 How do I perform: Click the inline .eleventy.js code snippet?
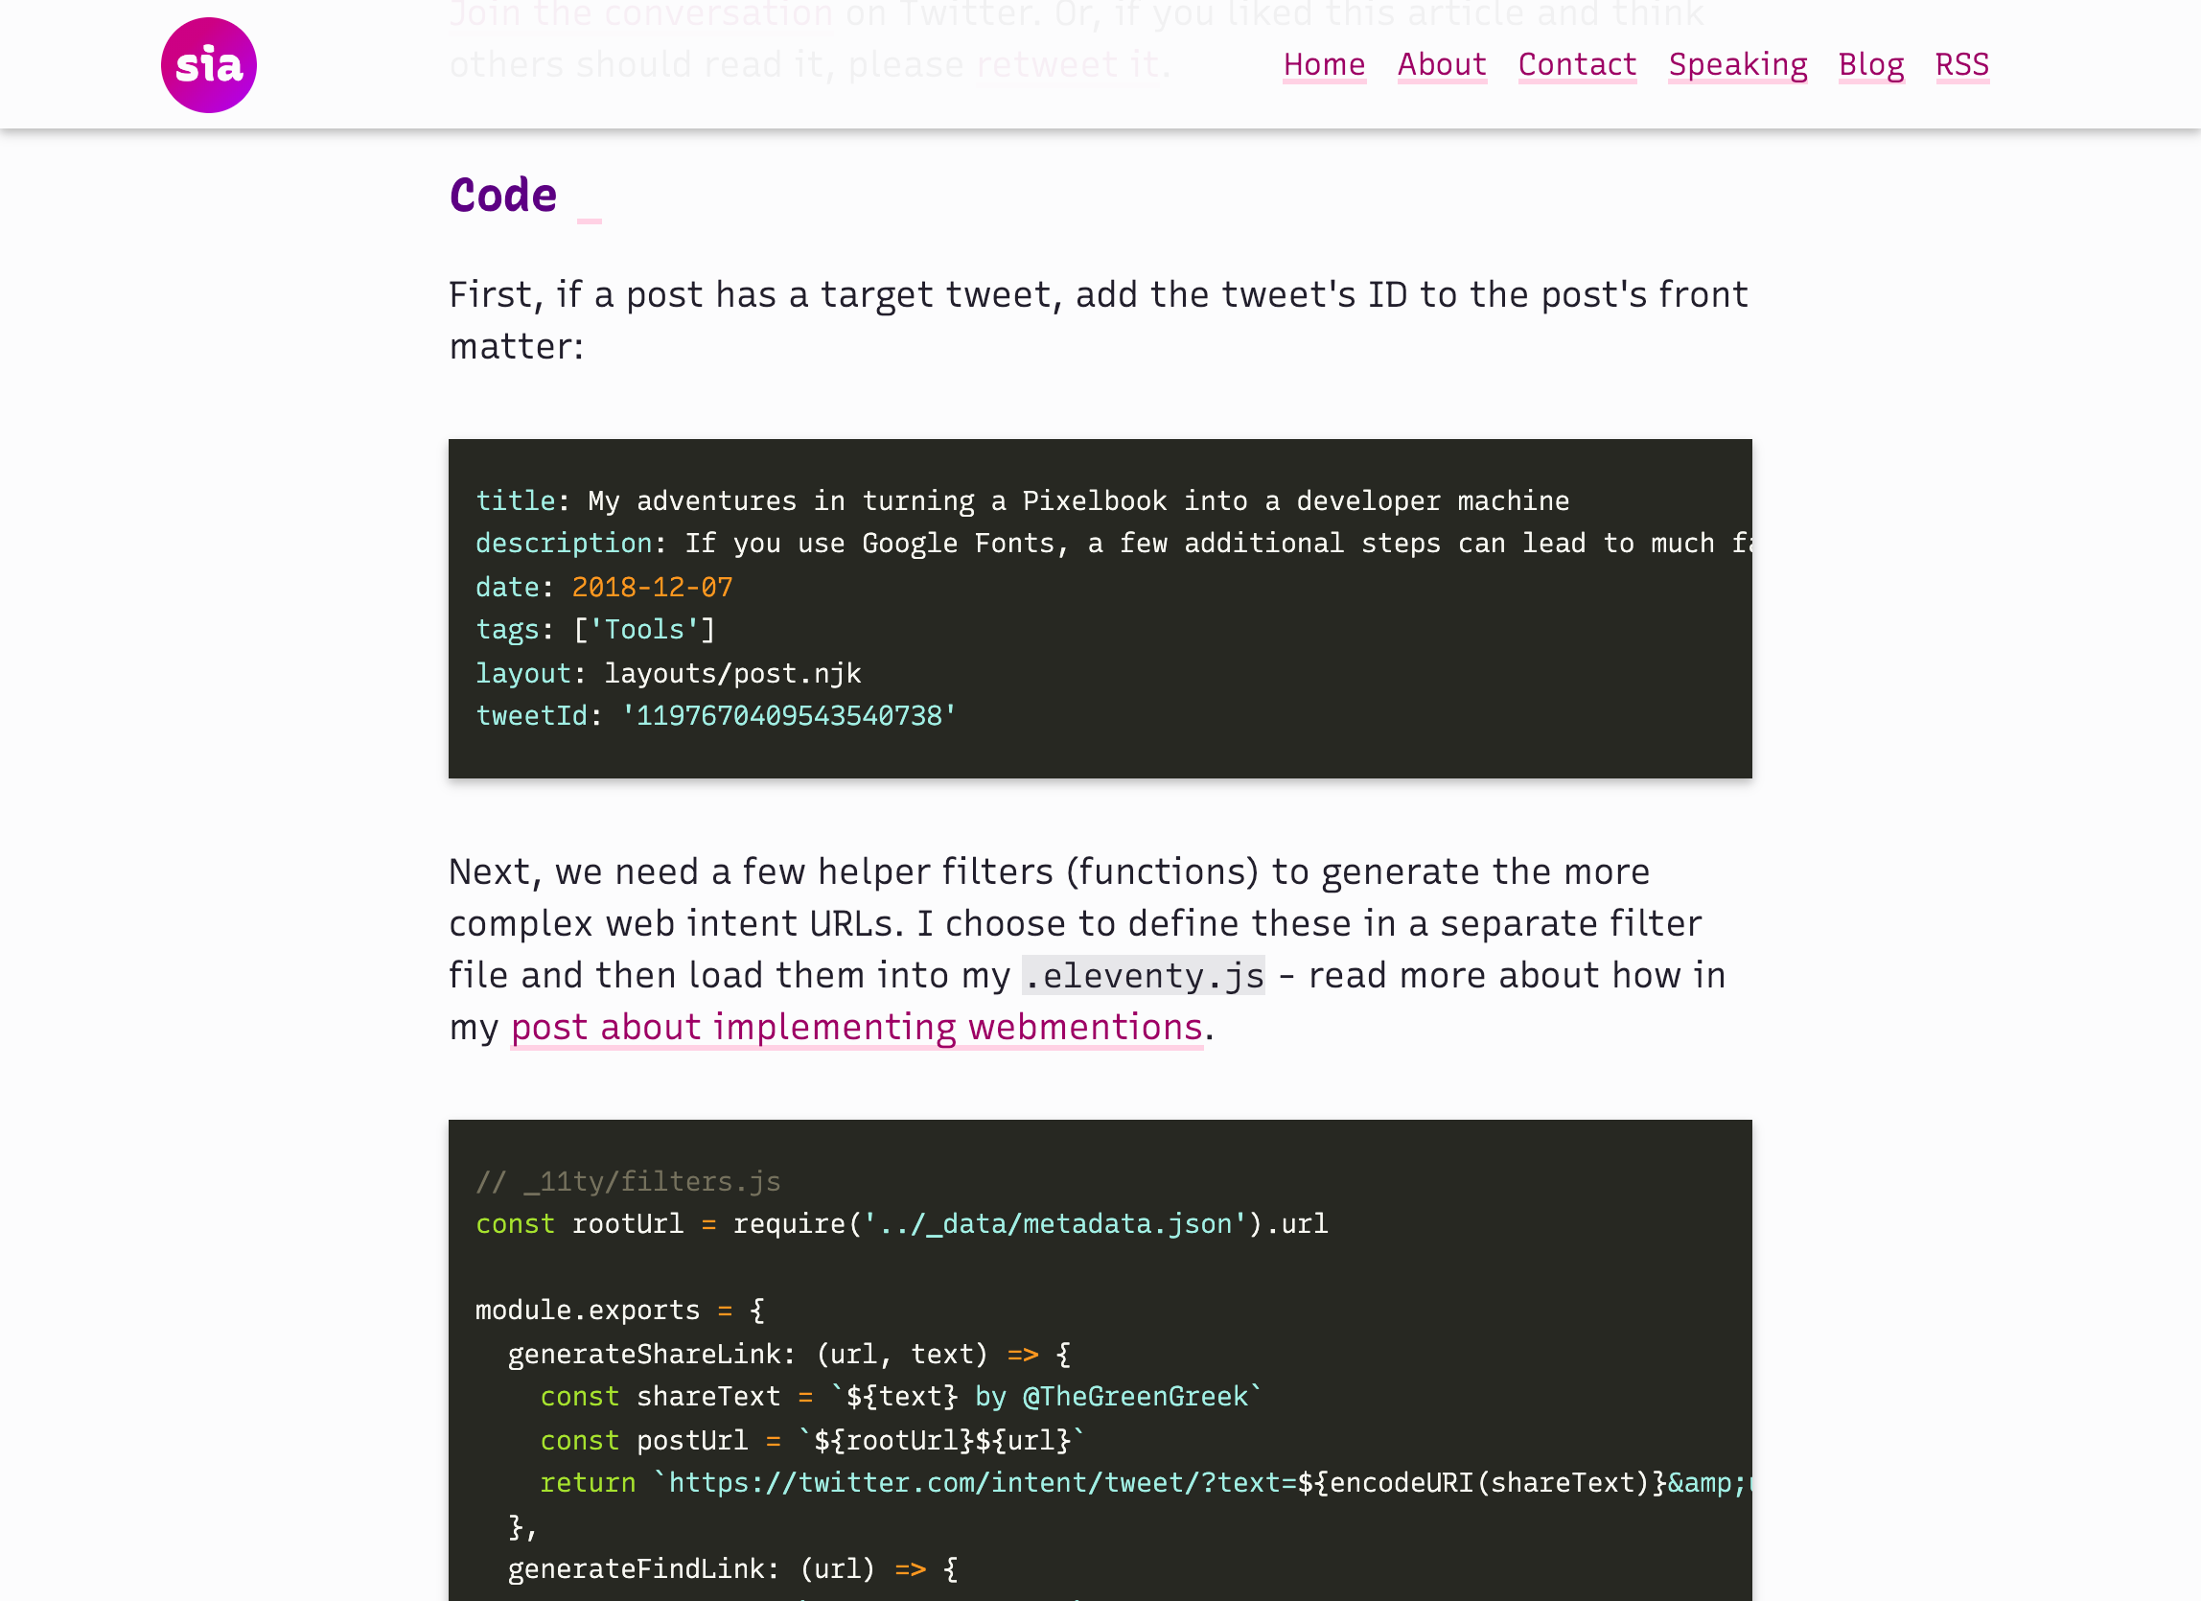[x=1144, y=975]
